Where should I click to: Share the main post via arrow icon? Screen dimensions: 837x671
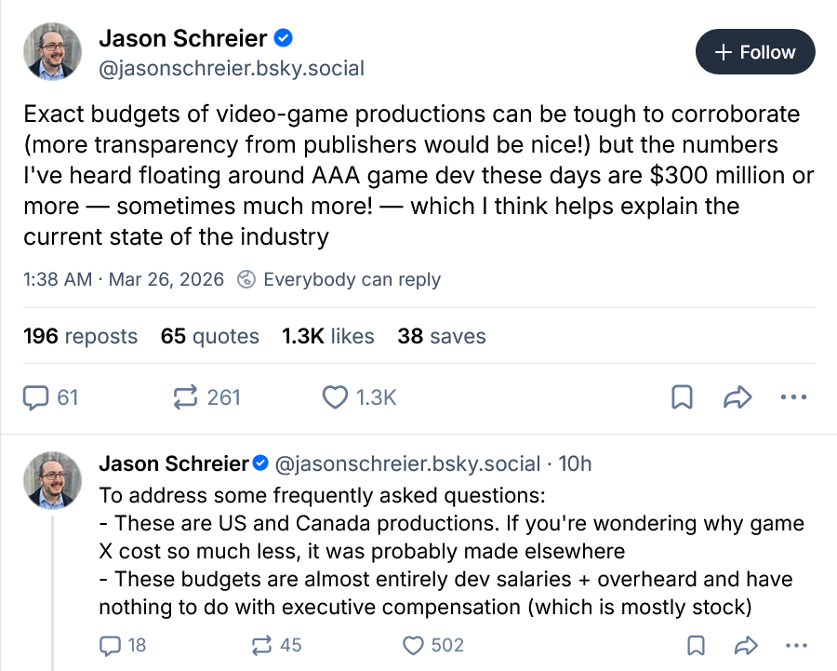tap(737, 397)
